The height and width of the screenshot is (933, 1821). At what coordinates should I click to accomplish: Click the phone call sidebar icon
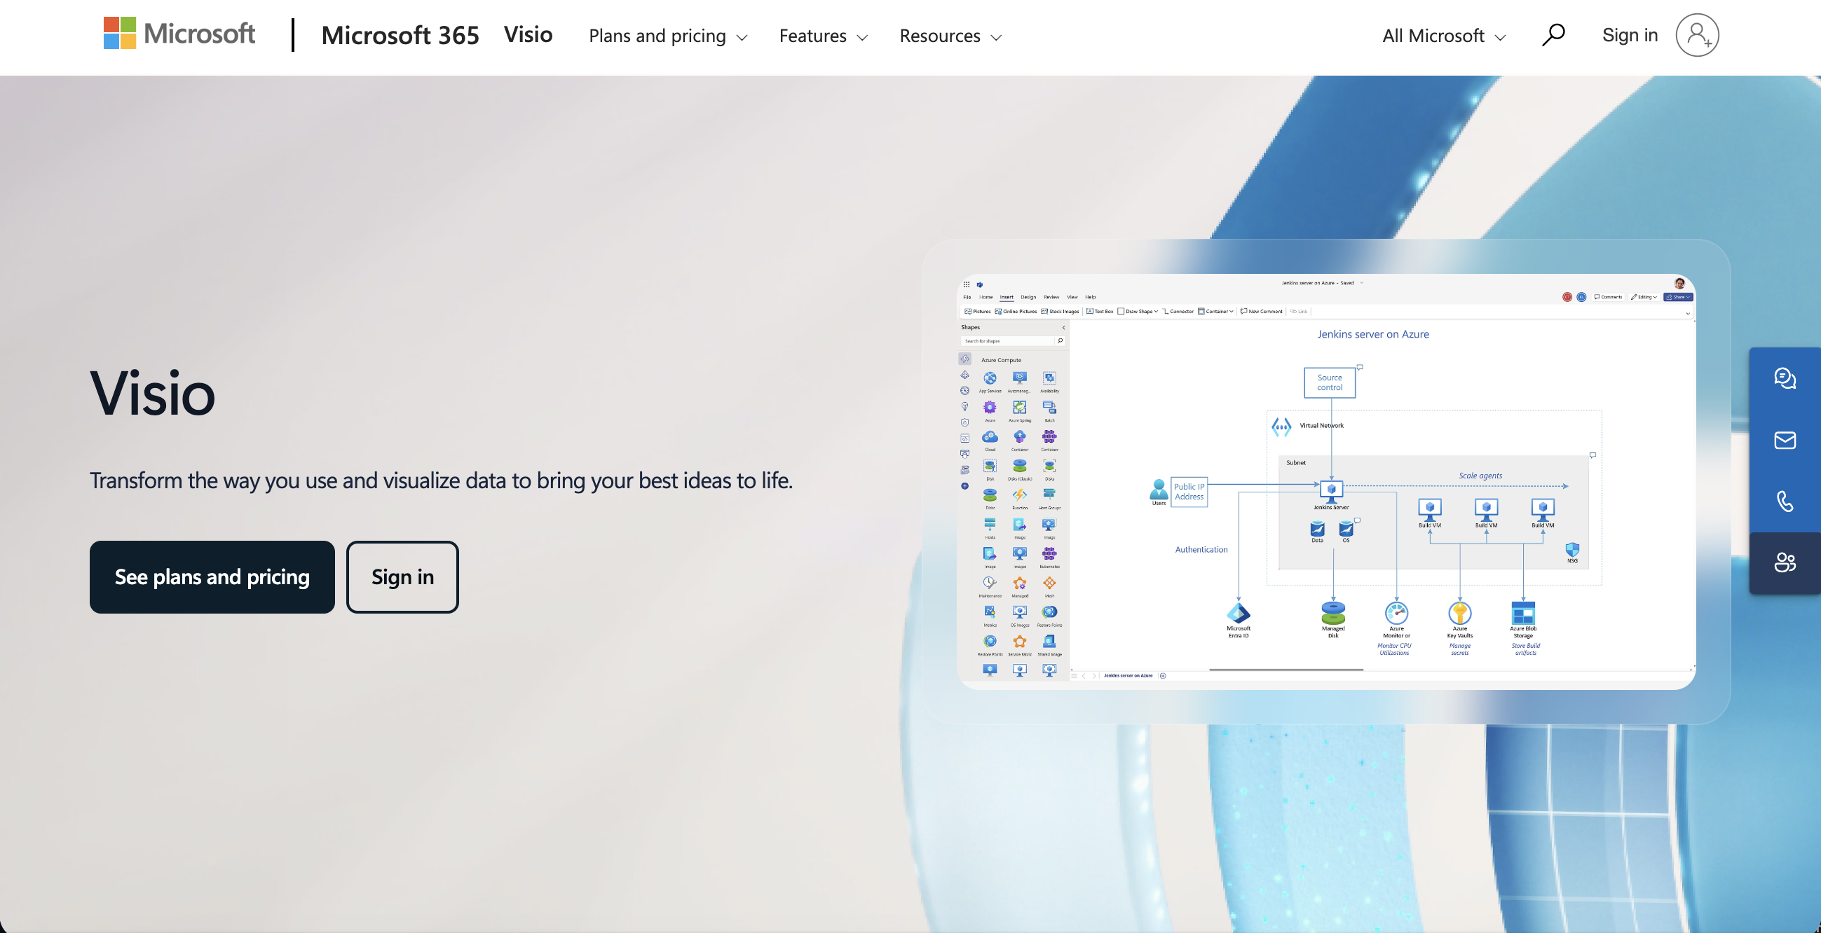pyautogui.click(x=1785, y=502)
